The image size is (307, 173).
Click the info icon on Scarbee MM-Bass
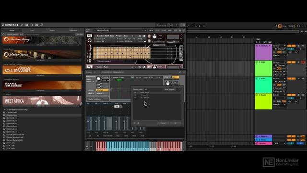pyautogui.click(x=144, y=36)
